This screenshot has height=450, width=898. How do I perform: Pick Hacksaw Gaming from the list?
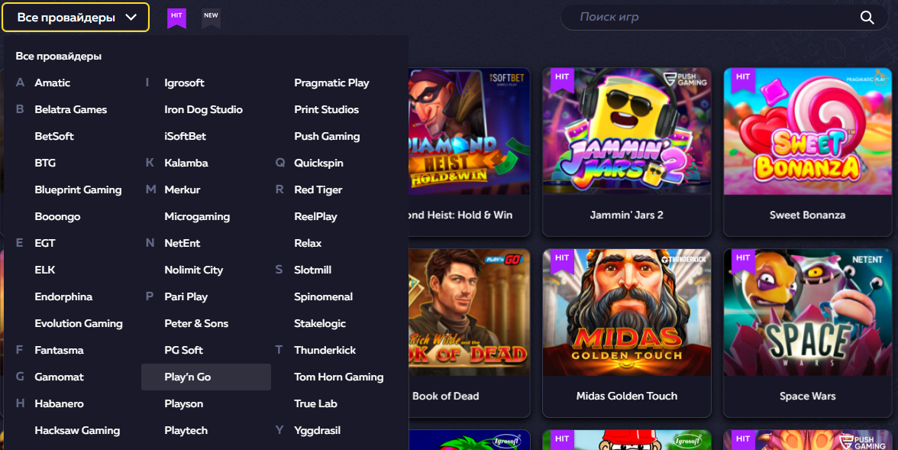[x=77, y=430]
